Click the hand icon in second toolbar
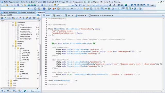Screen dimensions: 165x93 pos(84,9)
